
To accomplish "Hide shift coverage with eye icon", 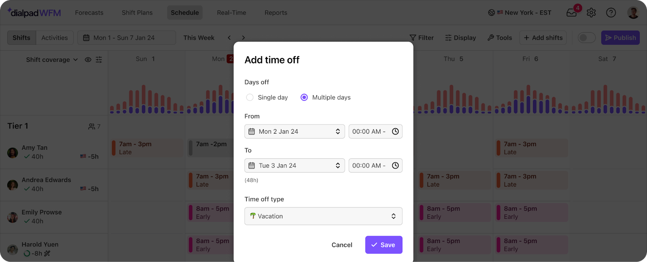I will point(88,60).
